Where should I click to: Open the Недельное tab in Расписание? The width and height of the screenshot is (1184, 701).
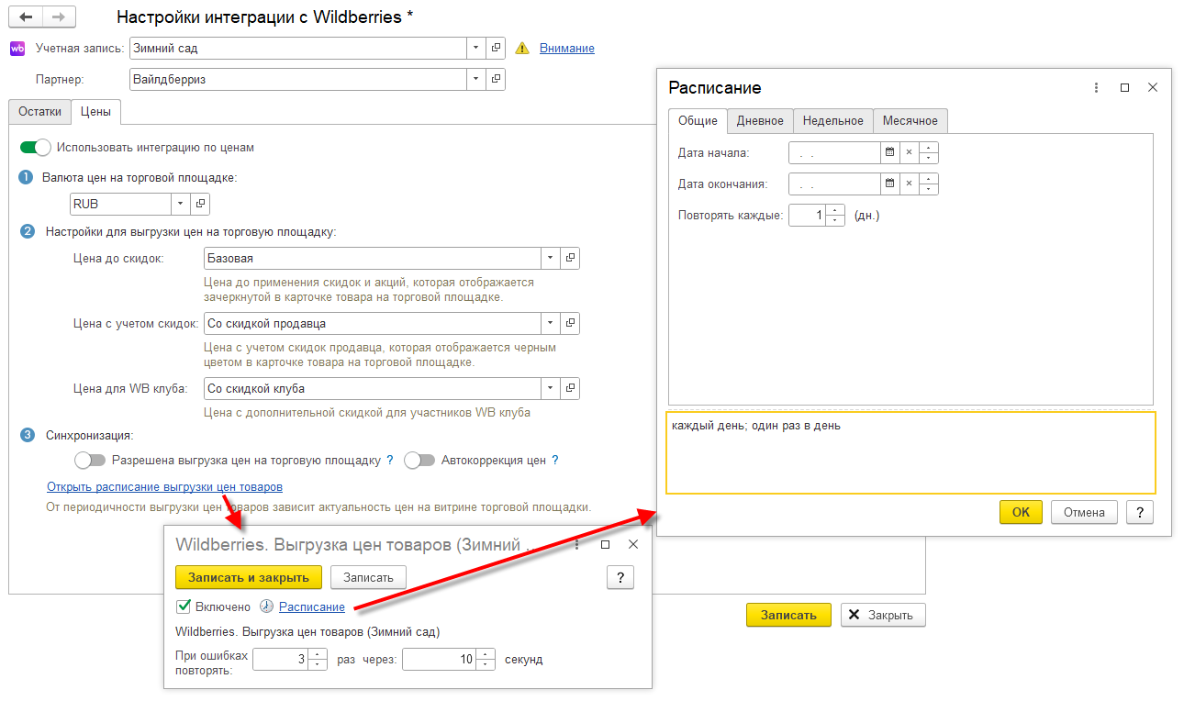click(832, 121)
